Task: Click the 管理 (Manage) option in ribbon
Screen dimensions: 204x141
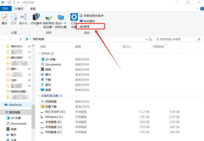Action: pyautogui.click(x=86, y=26)
